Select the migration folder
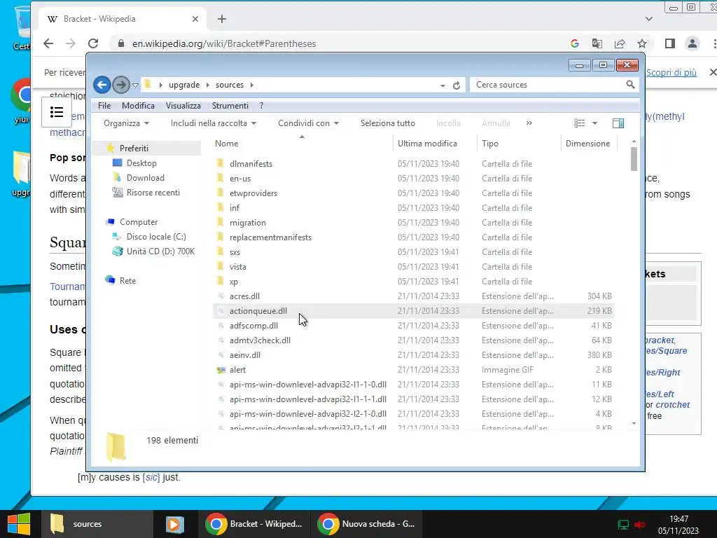The width and height of the screenshot is (717, 538). [247, 222]
